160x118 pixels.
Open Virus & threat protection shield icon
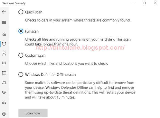4,44
